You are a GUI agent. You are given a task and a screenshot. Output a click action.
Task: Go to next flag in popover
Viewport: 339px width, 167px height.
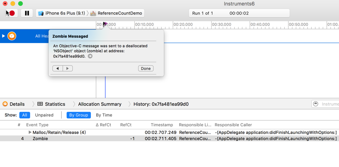[67, 68]
